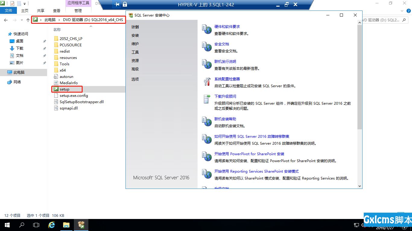Select 计划 in SQL Server setup sidebar
412x231 pixels.
point(135,27)
